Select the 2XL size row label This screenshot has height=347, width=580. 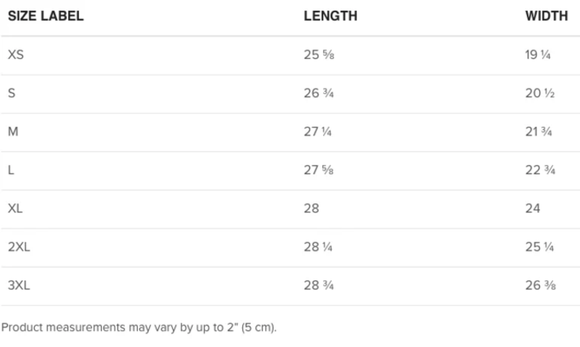pyautogui.click(x=19, y=247)
